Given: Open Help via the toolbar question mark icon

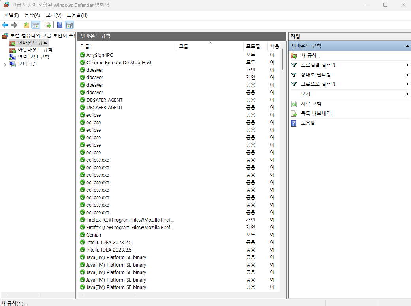Looking at the screenshot, I should 60,25.
